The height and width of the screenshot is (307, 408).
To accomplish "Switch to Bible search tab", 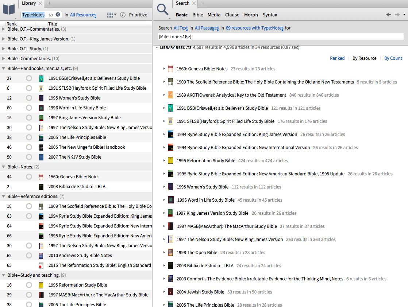I will coord(198,15).
